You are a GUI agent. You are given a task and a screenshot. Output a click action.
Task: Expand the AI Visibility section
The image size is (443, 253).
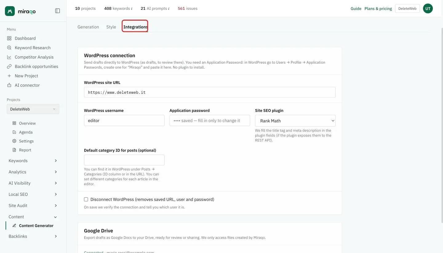pyautogui.click(x=33, y=183)
